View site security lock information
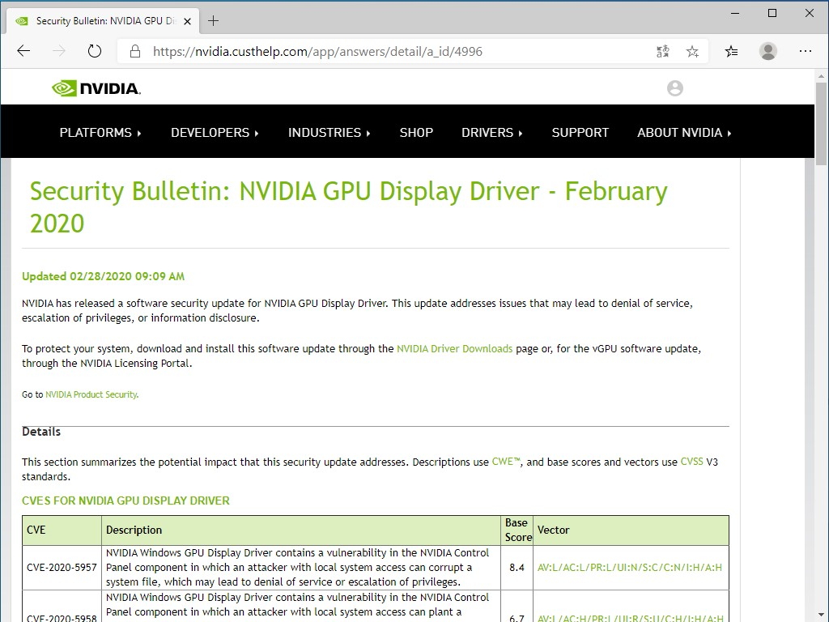 (x=135, y=51)
